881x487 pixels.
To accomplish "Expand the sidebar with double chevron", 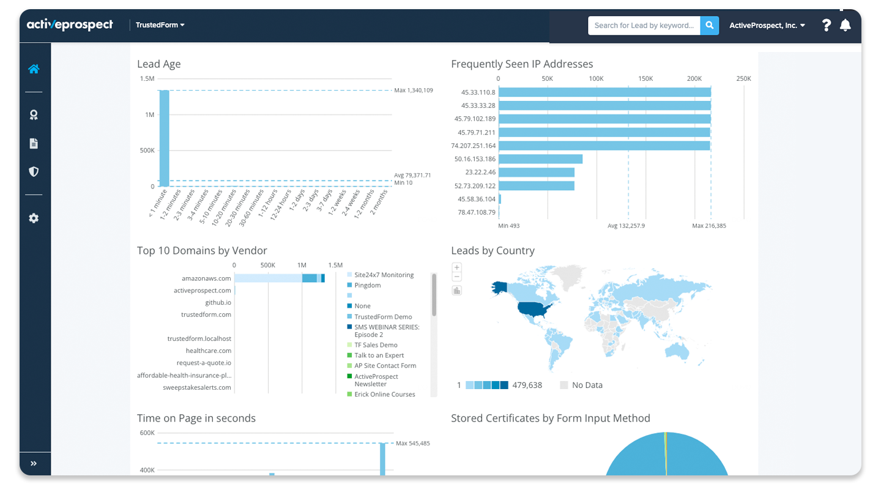I will 34,464.
